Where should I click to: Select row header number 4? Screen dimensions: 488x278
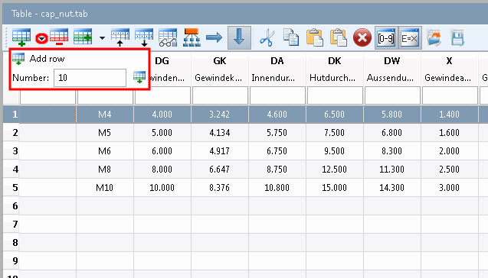click(x=11, y=170)
